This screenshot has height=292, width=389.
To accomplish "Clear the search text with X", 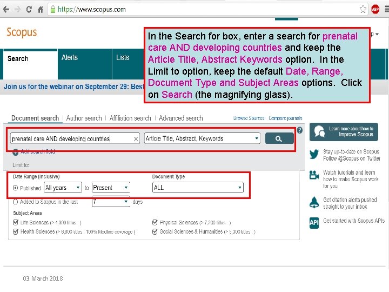I will click(x=136, y=139).
